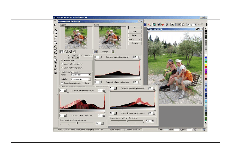Pick the yellow swatch in color palette

[x=206, y=65]
